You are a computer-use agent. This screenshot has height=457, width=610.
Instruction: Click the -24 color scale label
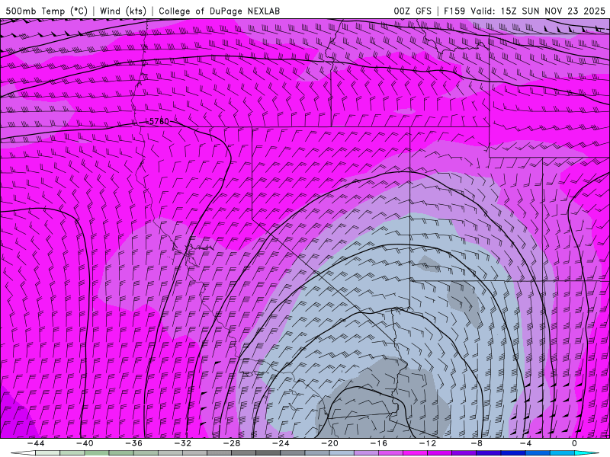[281, 443]
